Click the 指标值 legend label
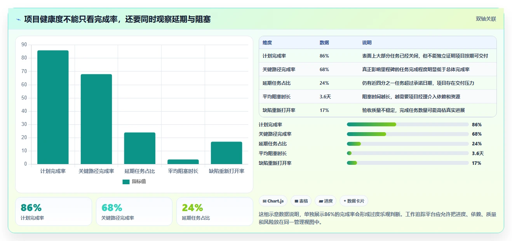 [x=139, y=182]
